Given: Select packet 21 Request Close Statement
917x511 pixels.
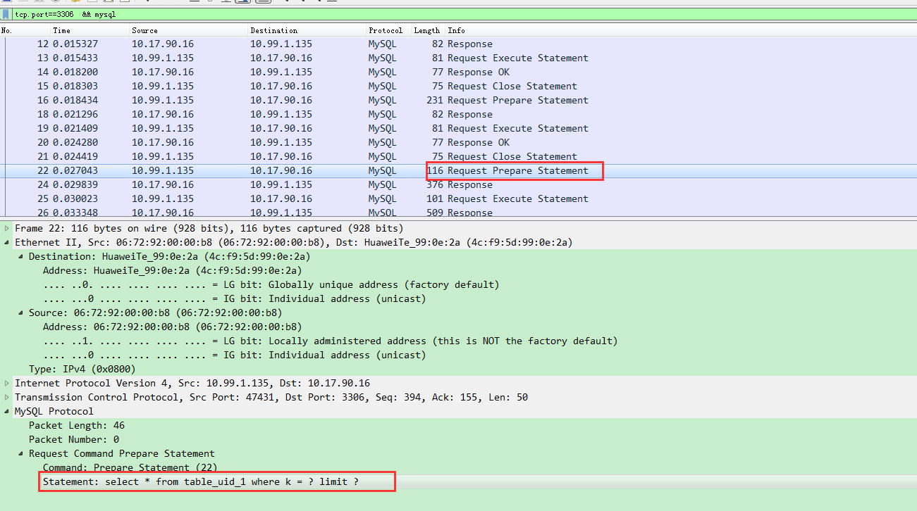Looking at the screenshot, I should pyautogui.click(x=458, y=156).
